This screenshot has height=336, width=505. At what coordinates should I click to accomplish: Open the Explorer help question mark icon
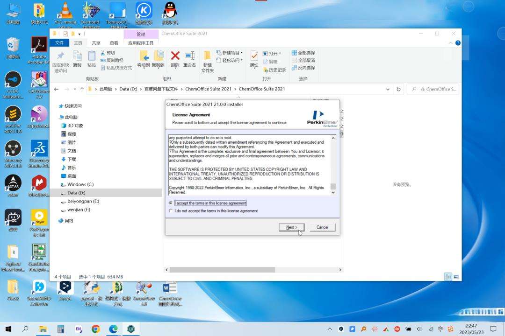[458, 43]
